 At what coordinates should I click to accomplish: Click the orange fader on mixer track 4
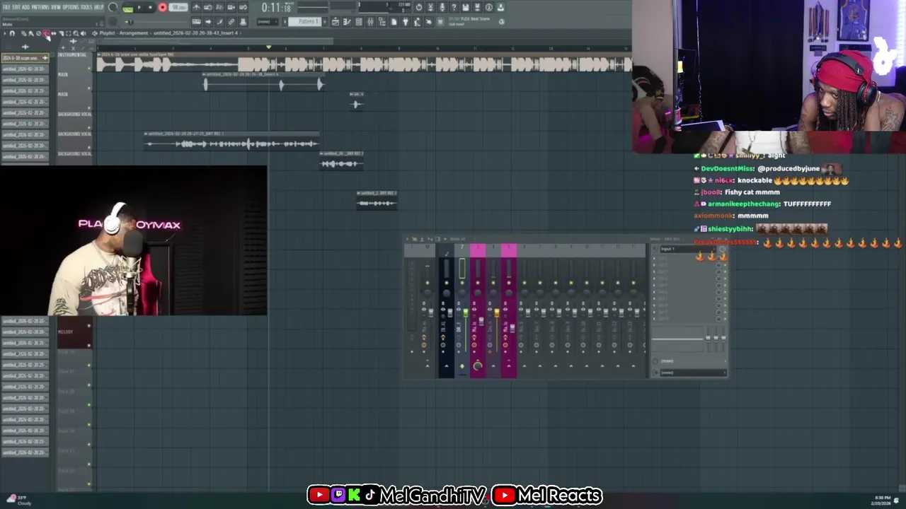pos(497,312)
